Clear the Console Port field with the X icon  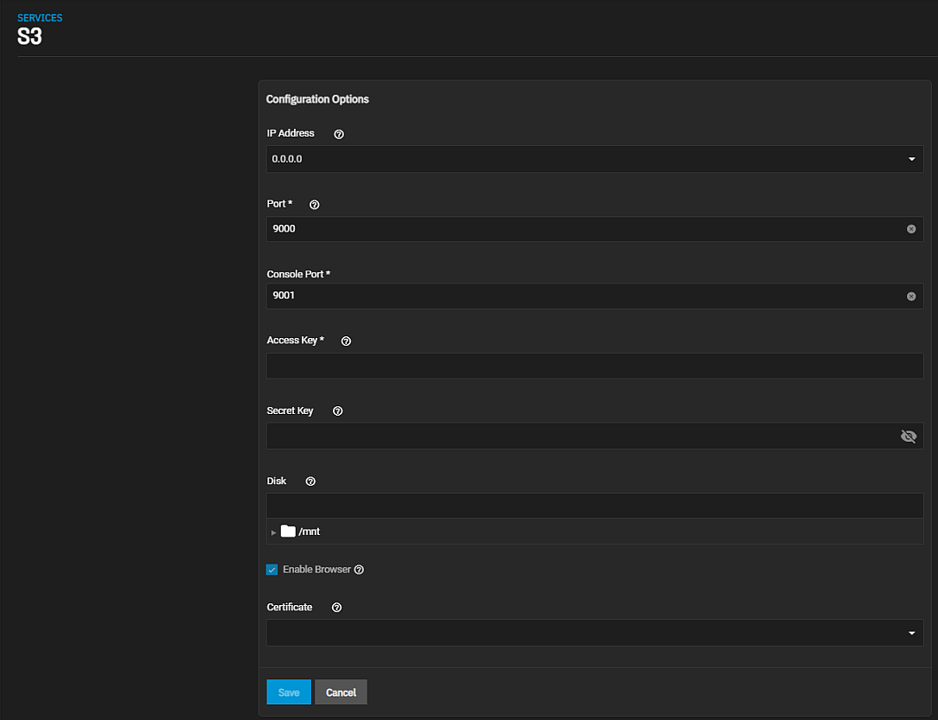click(x=911, y=296)
